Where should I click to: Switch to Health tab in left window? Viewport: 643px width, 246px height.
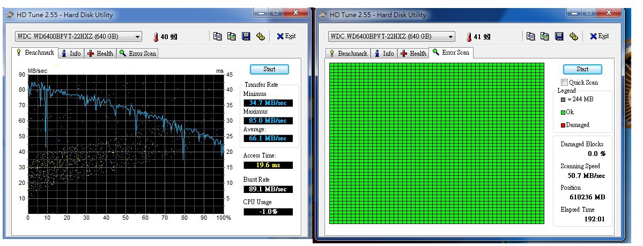(100, 53)
